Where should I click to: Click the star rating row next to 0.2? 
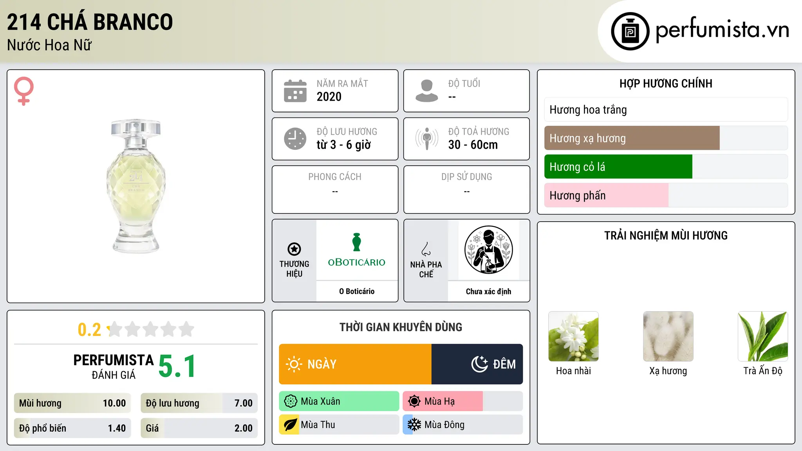click(x=150, y=329)
